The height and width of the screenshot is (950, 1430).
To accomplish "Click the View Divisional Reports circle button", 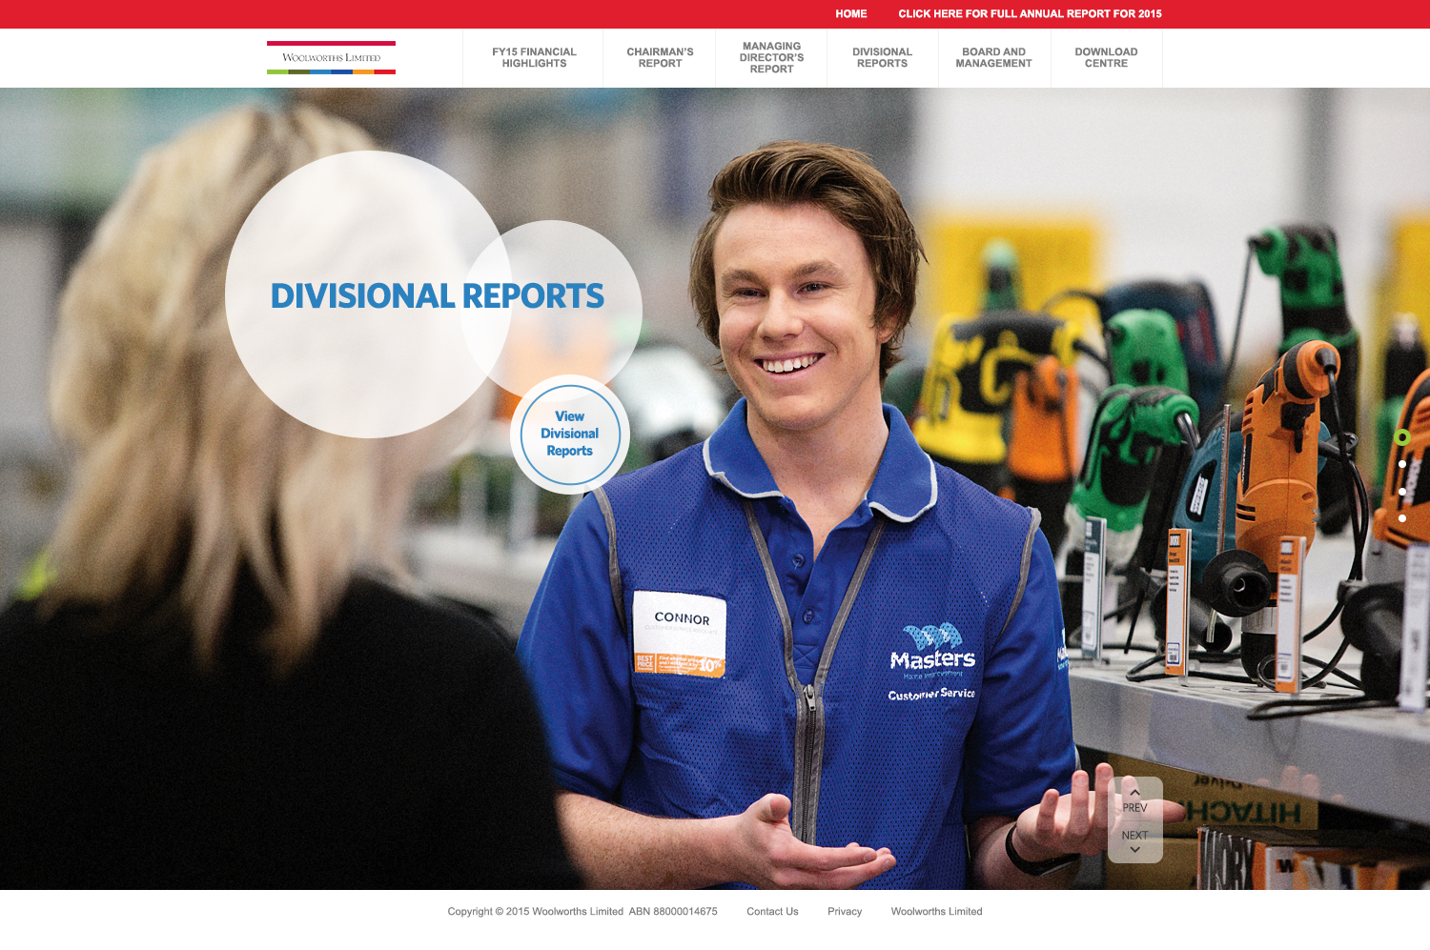I will coord(570,435).
